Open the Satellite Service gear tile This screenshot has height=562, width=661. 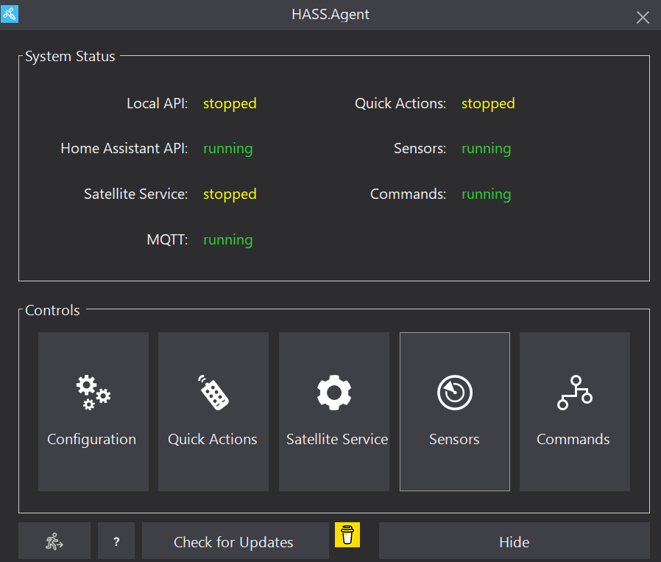click(x=334, y=412)
